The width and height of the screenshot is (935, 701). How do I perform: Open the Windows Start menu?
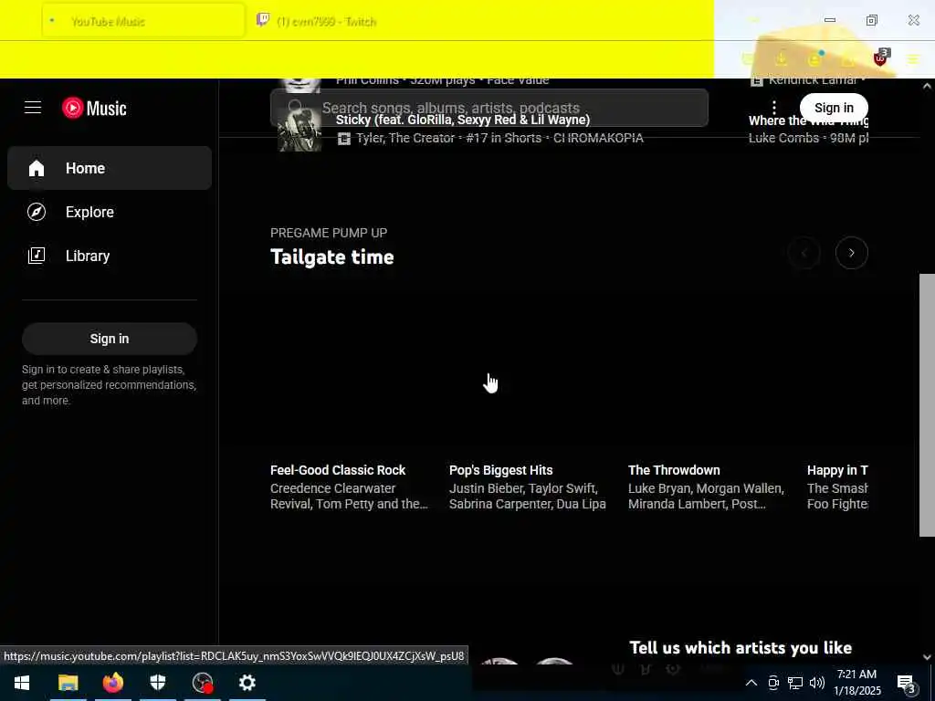(22, 683)
